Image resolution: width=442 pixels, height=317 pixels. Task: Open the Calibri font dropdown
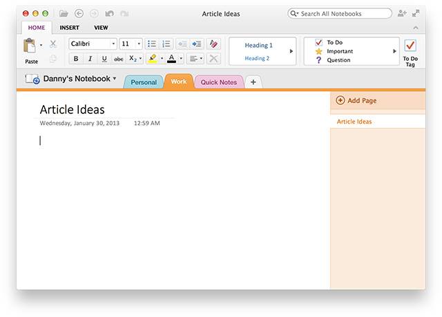[113, 44]
